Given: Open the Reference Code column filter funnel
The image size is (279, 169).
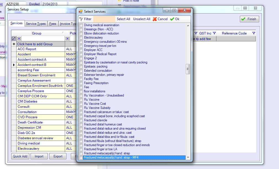Looking at the screenshot, I should tap(254, 33).
